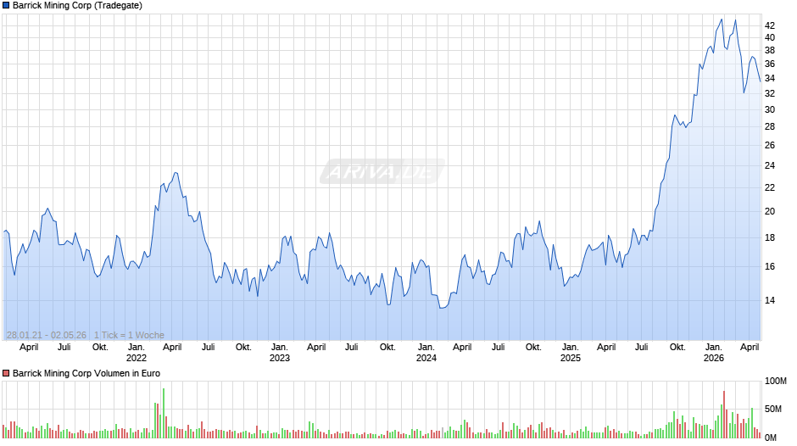Click the tallest green volume bar in April 2022
Screen dimensions: 797x446
164,413
